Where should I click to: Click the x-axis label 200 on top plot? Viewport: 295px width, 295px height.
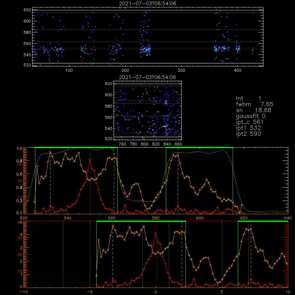(x=125, y=71)
